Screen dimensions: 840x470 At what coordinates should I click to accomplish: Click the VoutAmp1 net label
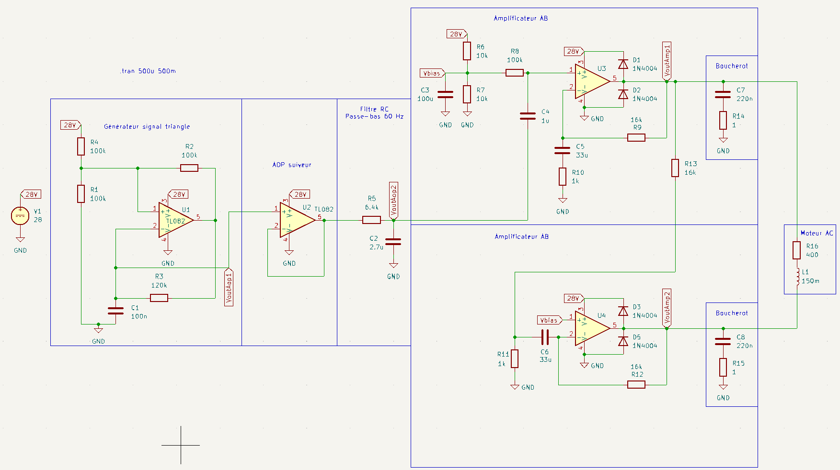[x=667, y=61]
